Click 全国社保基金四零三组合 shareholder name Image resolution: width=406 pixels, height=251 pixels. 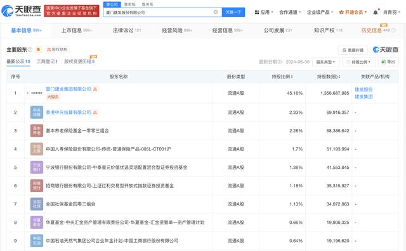point(70,204)
